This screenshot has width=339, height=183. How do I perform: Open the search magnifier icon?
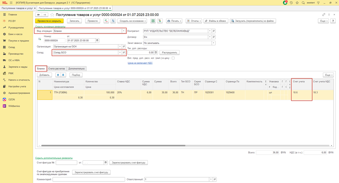[303, 3]
